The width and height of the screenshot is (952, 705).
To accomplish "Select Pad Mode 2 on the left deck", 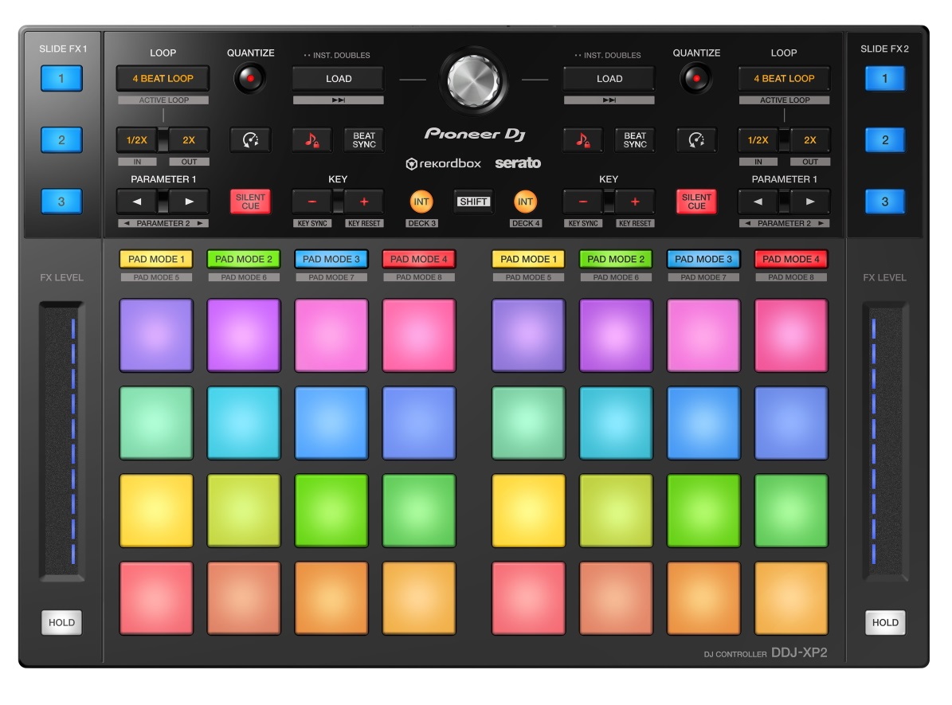I will pos(244,259).
